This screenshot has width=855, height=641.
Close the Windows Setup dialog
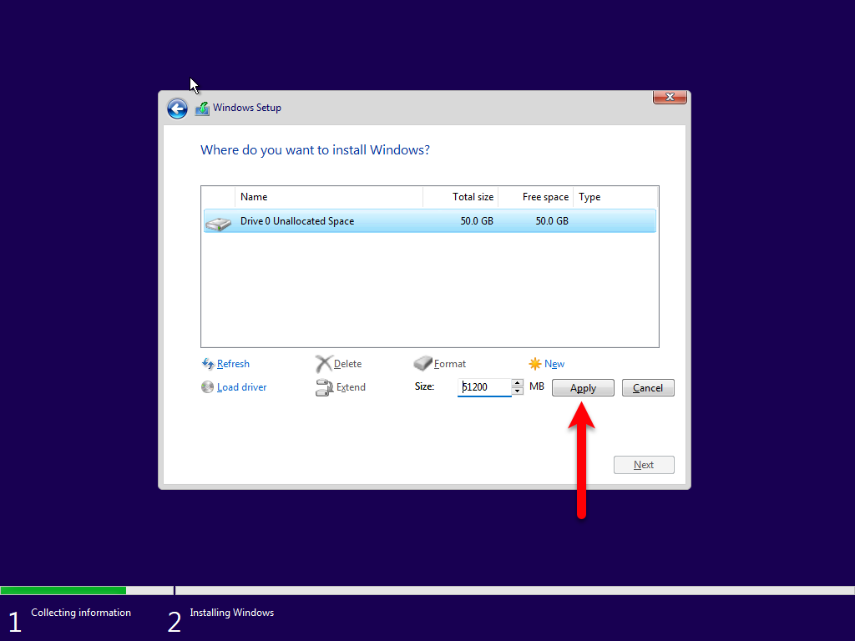click(670, 97)
